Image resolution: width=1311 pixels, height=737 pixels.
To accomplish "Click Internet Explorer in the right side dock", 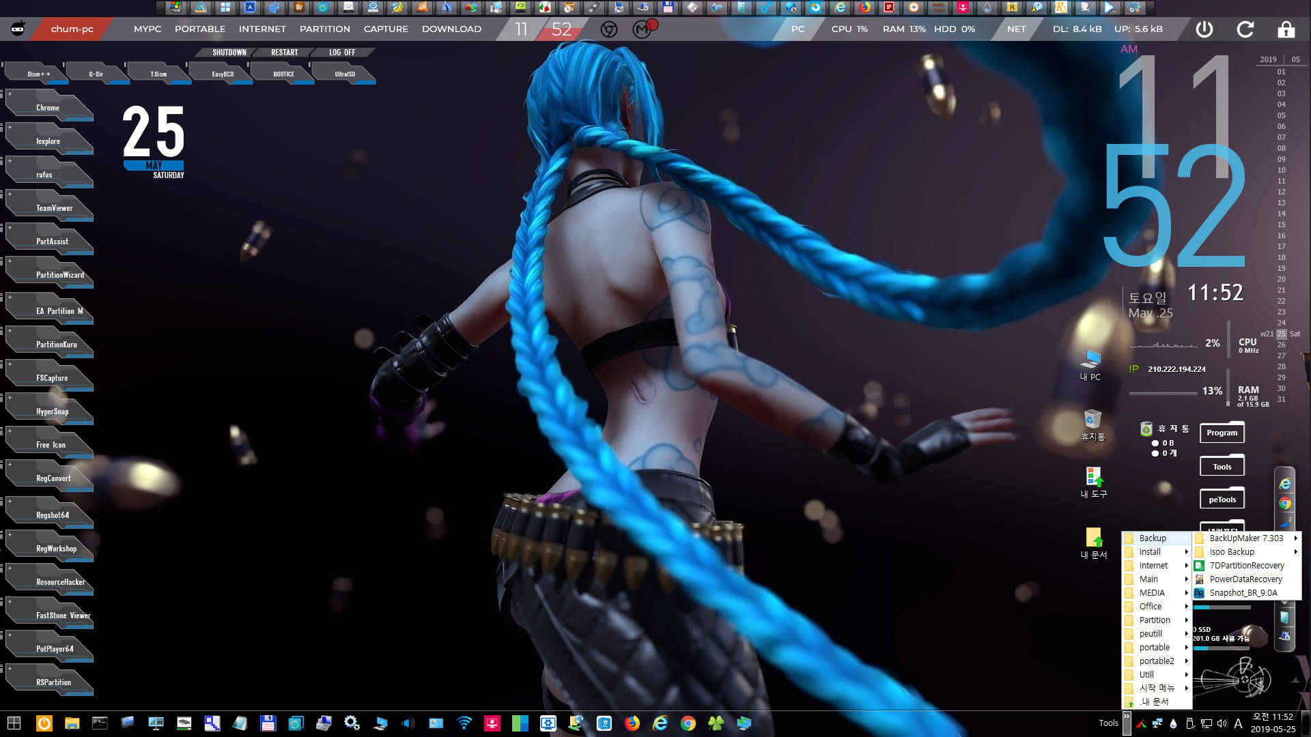I will click(x=1284, y=484).
